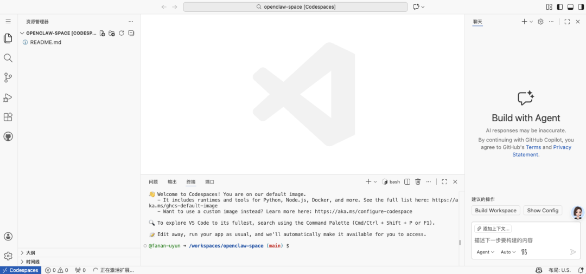Collapse all folders in explorer

click(x=131, y=33)
